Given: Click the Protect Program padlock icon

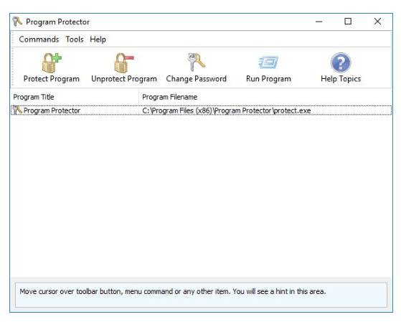Looking at the screenshot, I should pyautogui.click(x=52, y=62).
